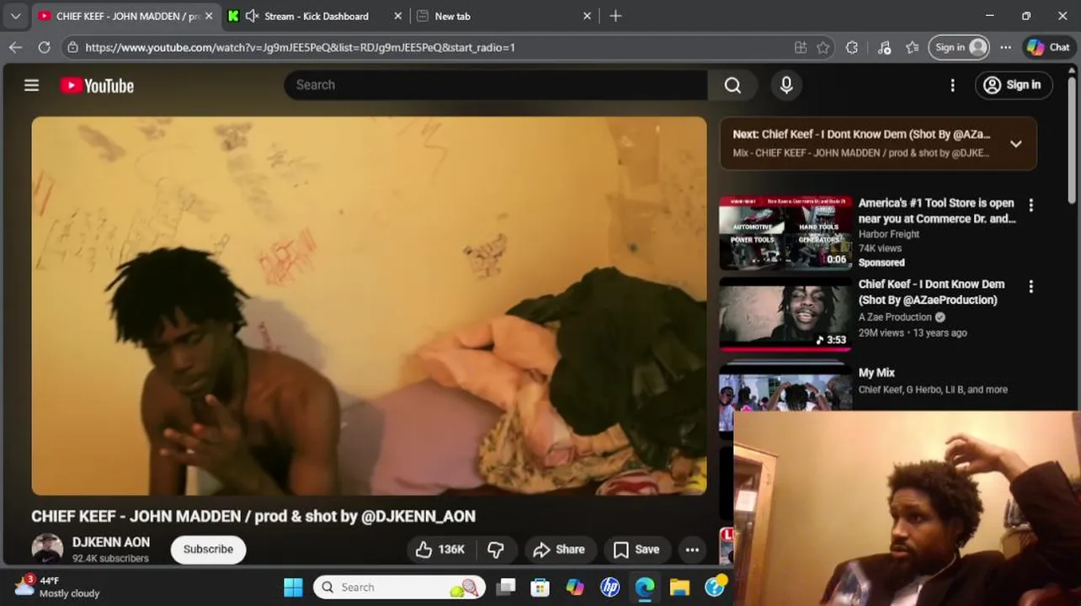Click Harbor Freight advertiser name

[x=888, y=234]
